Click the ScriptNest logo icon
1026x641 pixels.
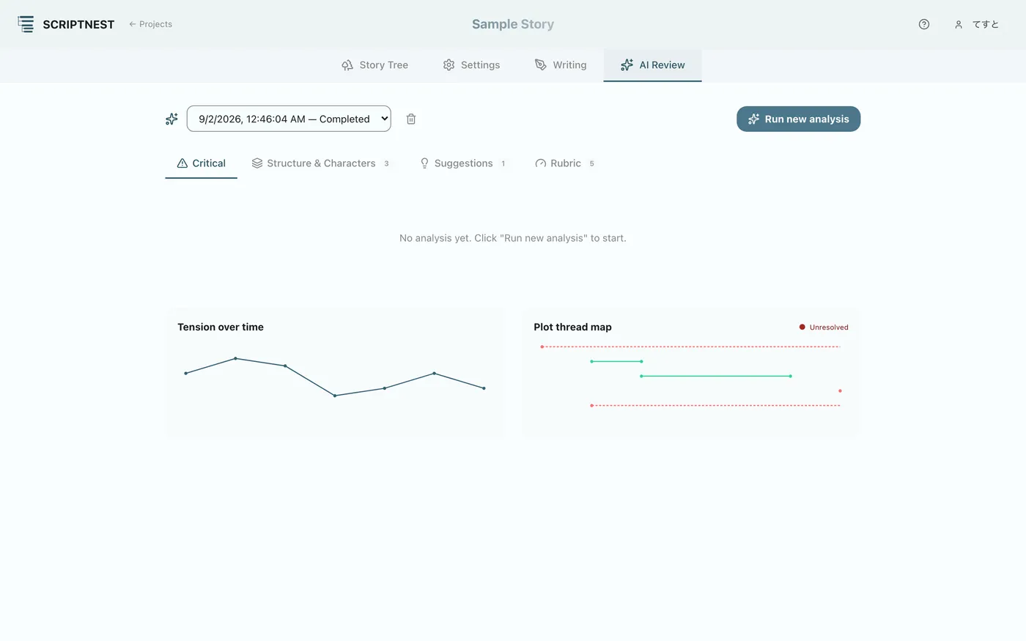26,24
